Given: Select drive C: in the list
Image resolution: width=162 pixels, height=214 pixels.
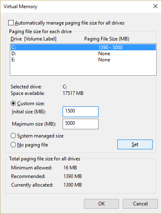Looking at the screenshot, I should 83,47.
